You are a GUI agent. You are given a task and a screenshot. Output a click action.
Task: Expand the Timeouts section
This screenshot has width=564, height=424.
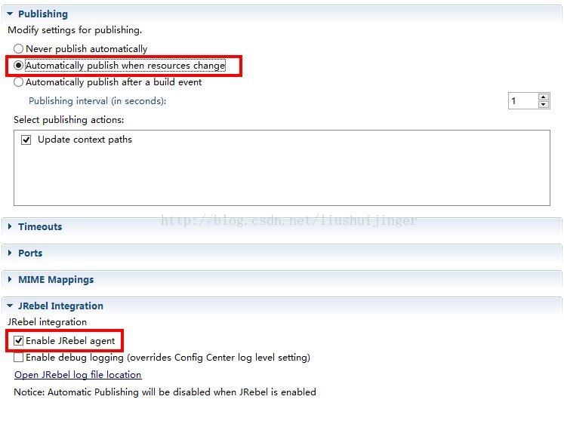point(10,226)
